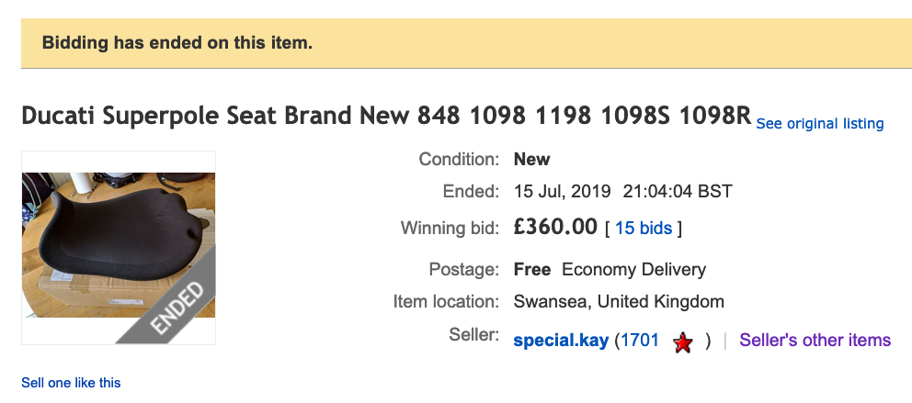
Task: Click the £360.00 winning bid amount
Action: 554,228
